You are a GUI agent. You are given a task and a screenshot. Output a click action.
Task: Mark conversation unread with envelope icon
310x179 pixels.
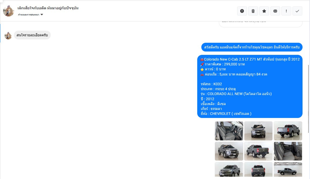[275, 11]
